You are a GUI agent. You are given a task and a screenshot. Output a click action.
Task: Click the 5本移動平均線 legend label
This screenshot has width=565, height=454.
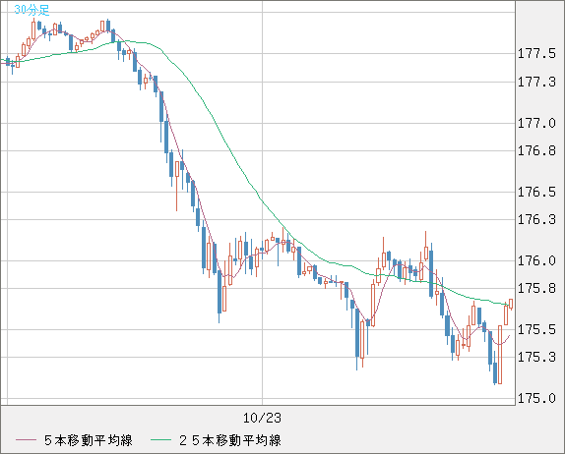click(x=89, y=440)
